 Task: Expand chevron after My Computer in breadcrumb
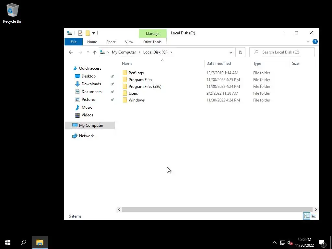point(139,52)
